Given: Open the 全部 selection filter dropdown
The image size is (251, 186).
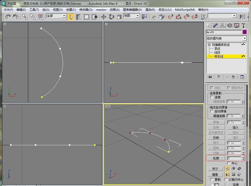Looking at the screenshot, I should point(64,16).
